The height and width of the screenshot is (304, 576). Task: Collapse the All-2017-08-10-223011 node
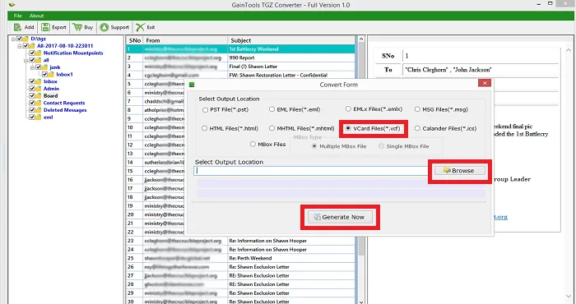20,46
